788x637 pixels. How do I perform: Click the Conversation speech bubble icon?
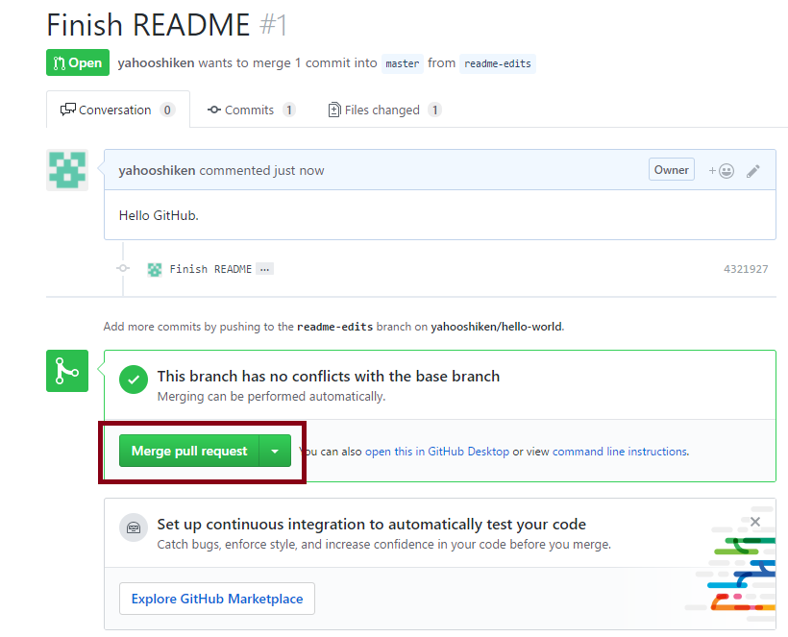pyautogui.click(x=68, y=109)
